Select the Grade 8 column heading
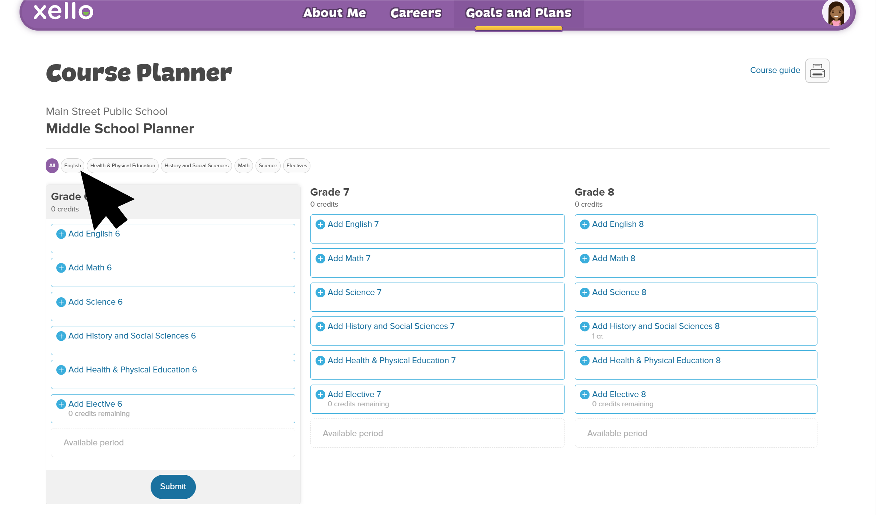876x515 pixels. pos(594,192)
